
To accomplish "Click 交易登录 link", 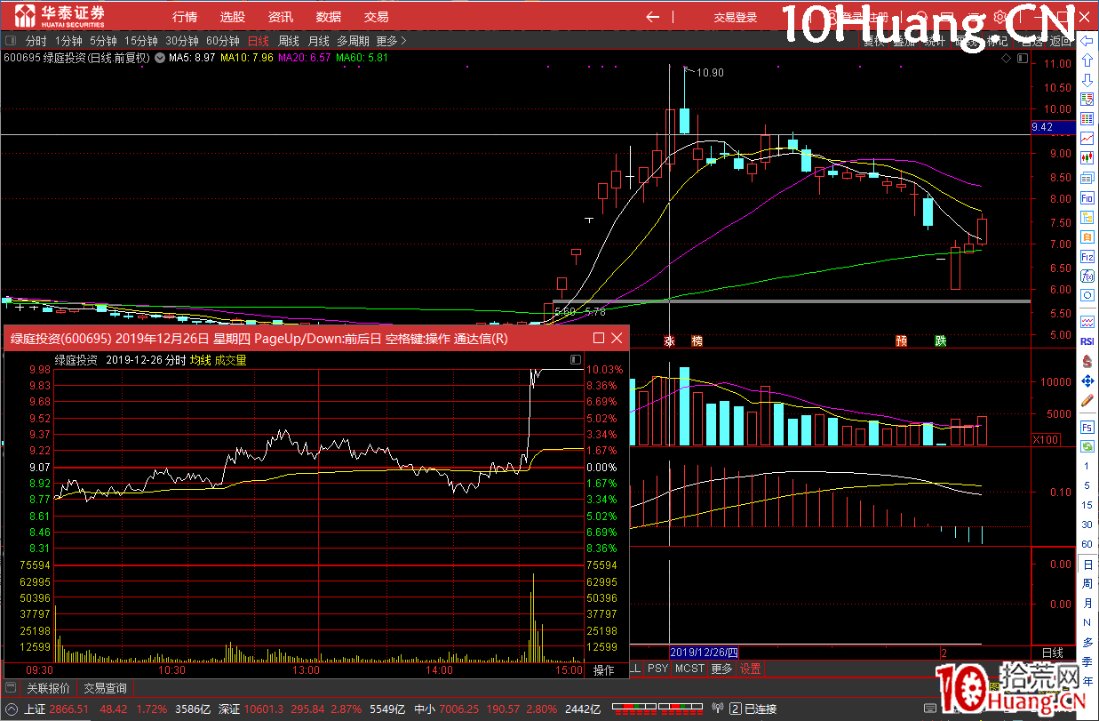I will 736,17.
